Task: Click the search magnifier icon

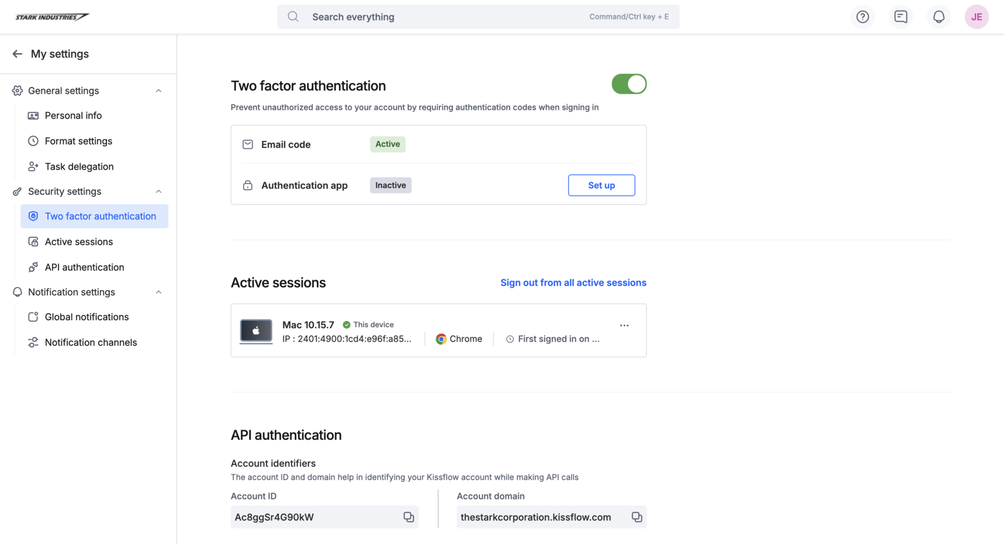Action: click(293, 17)
